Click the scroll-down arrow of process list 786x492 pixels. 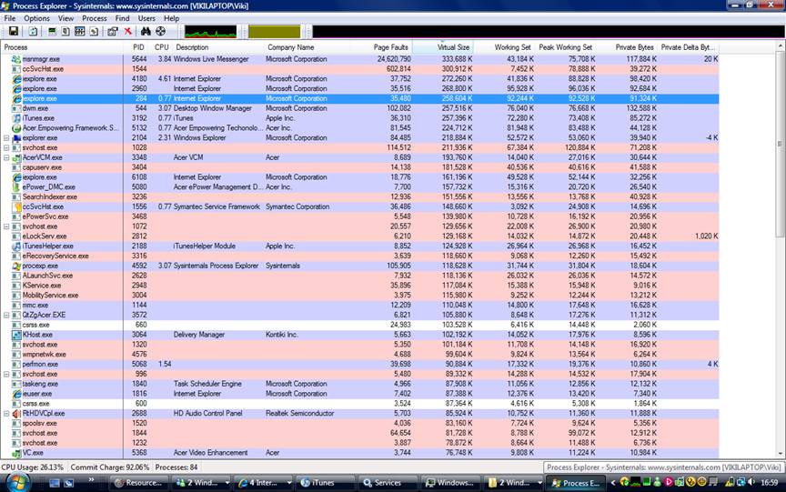pos(781,454)
